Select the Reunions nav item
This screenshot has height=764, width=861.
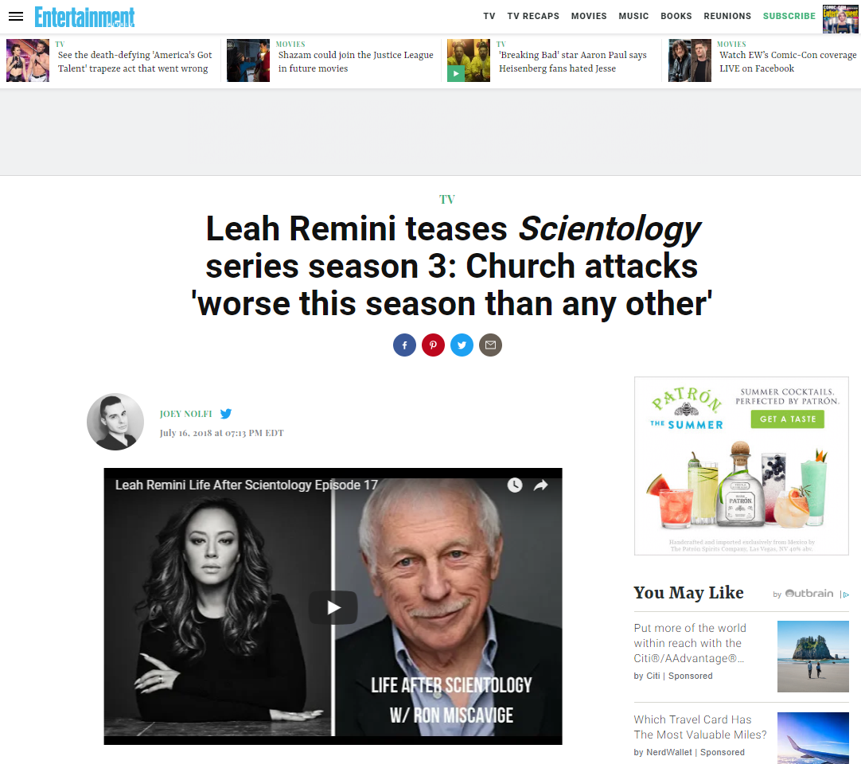coord(727,16)
